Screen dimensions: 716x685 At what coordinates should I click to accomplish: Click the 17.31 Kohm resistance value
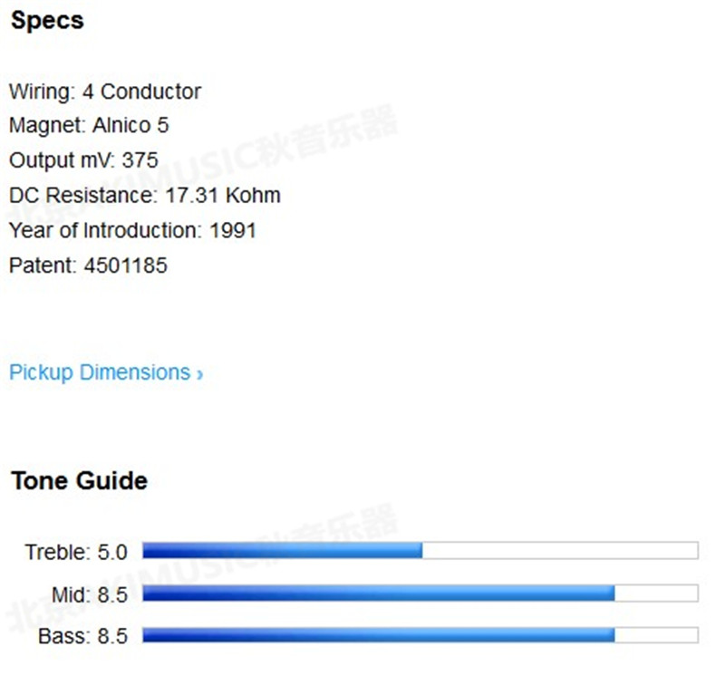coord(223,195)
